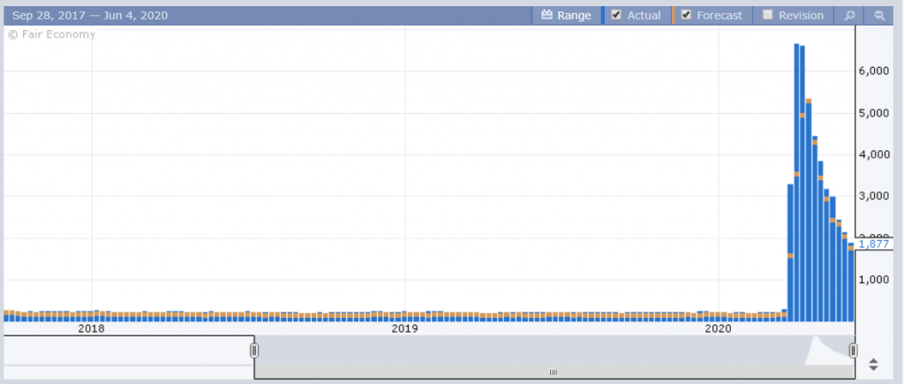904x384 pixels.
Task: Click the calendar icon beside Range
Action: (x=546, y=15)
